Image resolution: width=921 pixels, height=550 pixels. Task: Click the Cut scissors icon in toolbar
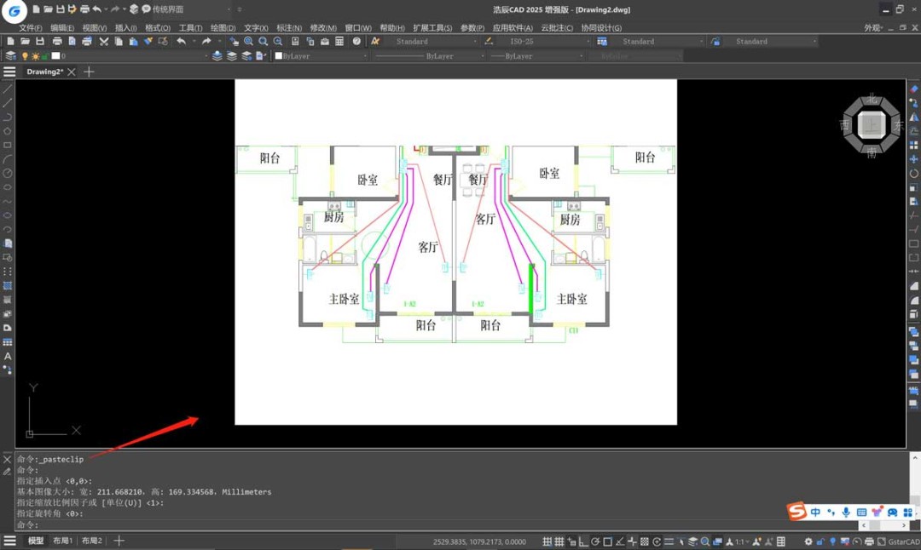pos(104,41)
